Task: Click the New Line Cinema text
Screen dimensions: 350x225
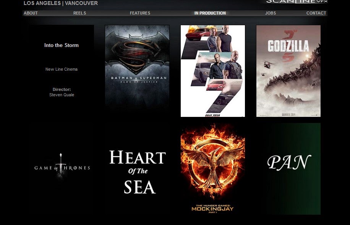Action: tap(62, 69)
